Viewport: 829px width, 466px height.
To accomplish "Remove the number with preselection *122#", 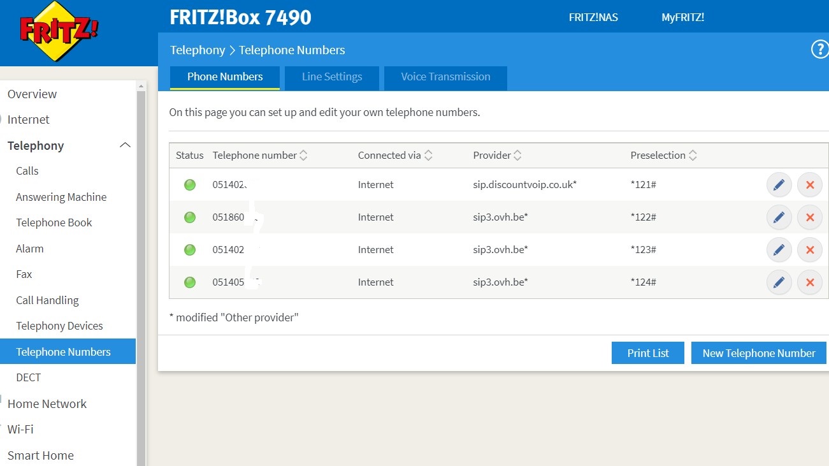I will click(x=810, y=217).
